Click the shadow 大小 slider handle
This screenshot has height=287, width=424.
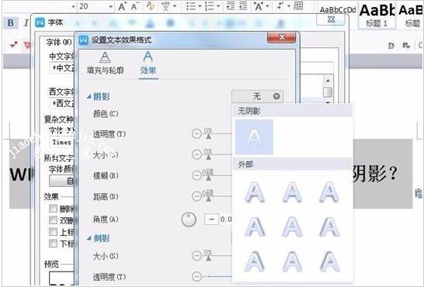tap(208, 157)
